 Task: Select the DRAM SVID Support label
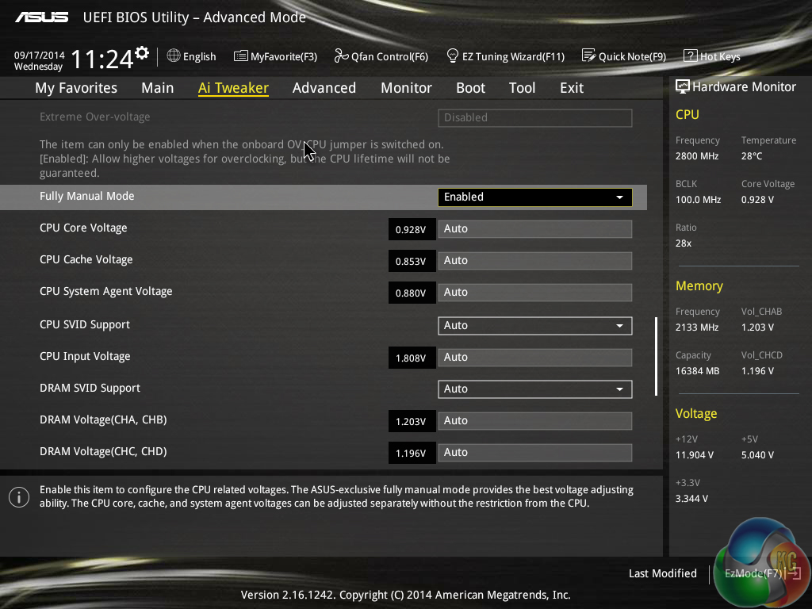tap(90, 388)
